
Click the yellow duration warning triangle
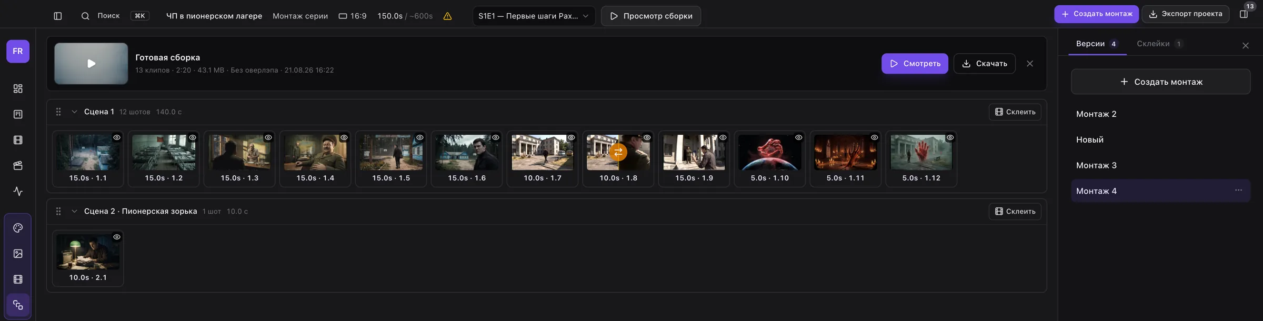[x=447, y=16]
